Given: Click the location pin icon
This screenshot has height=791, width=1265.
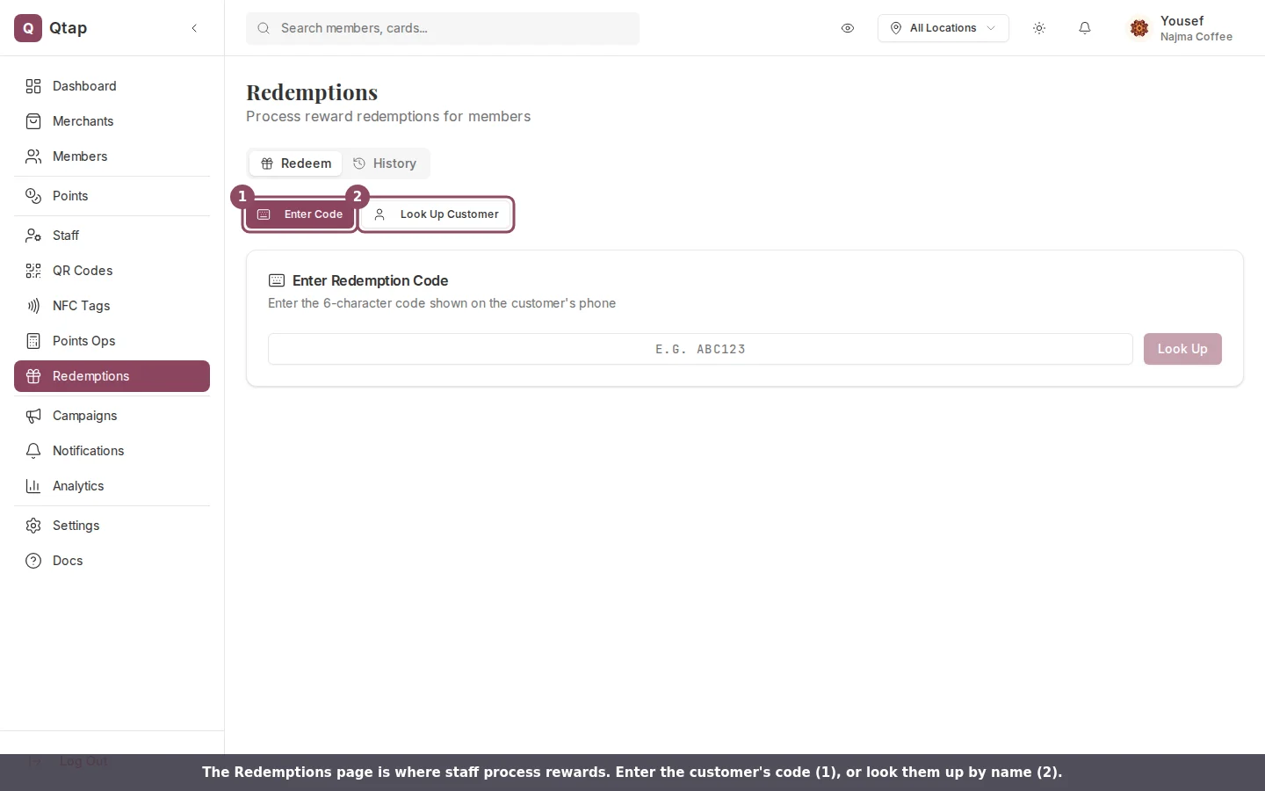Looking at the screenshot, I should point(896,28).
